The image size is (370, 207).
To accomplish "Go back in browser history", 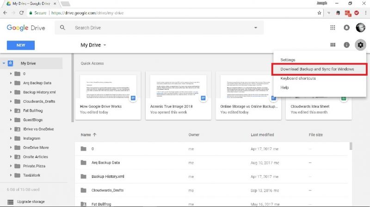I will click(5, 13).
